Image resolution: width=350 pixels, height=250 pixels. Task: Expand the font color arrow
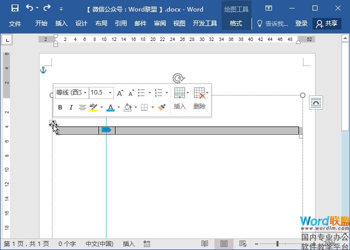coord(118,107)
